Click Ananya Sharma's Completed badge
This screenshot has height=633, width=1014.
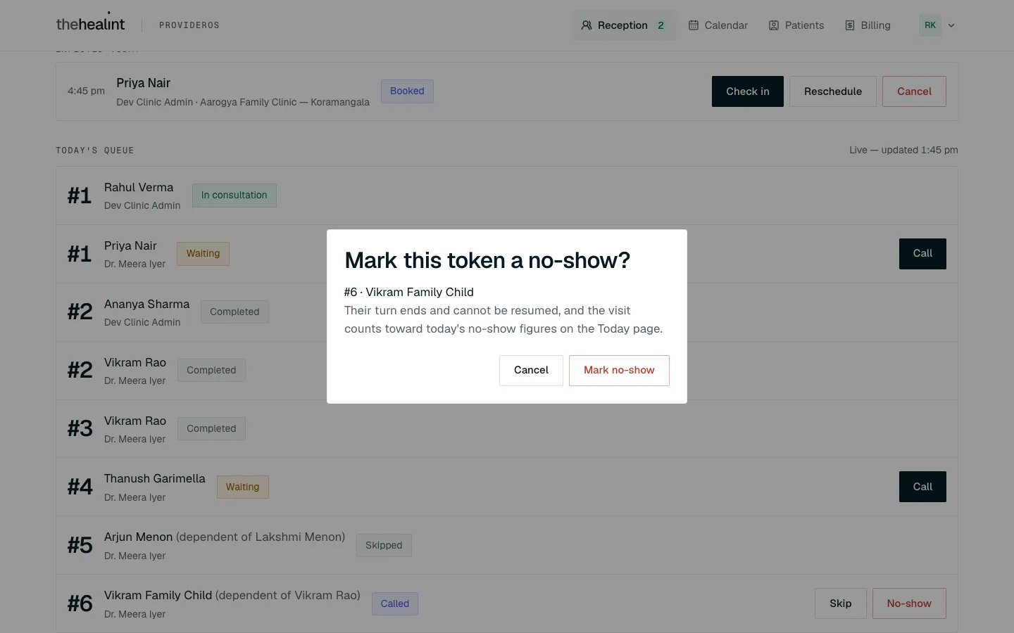234,312
